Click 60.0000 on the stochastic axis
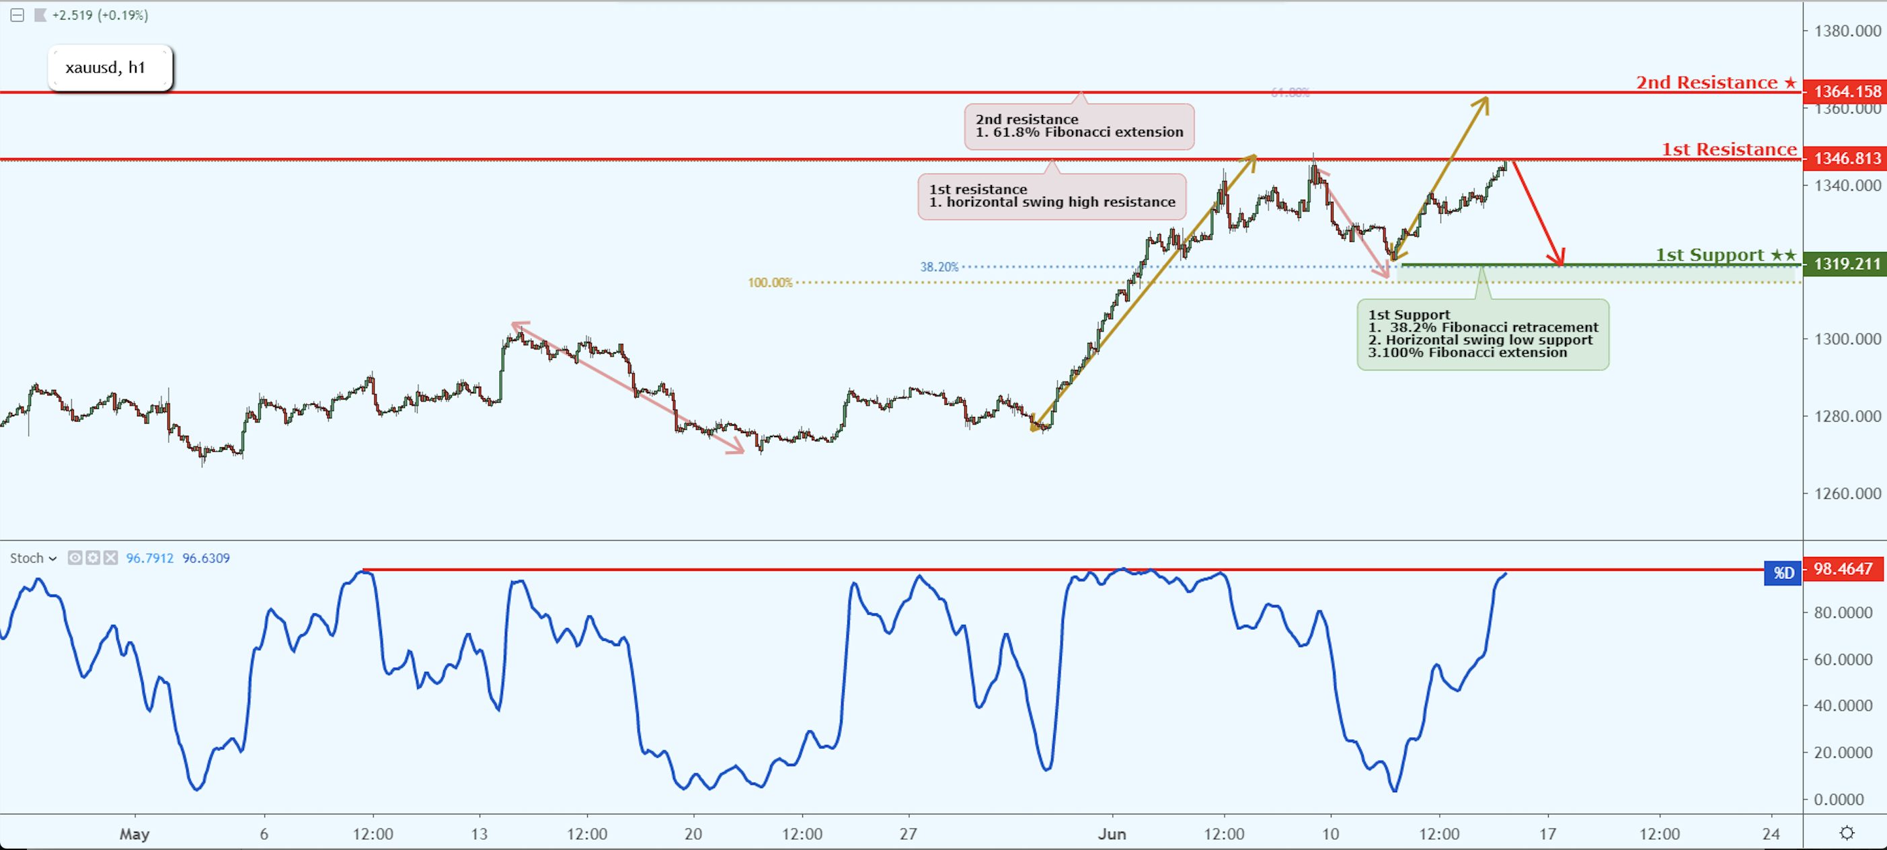The height and width of the screenshot is (850, 1887). pyautogui.click(x=1843, y=660)
